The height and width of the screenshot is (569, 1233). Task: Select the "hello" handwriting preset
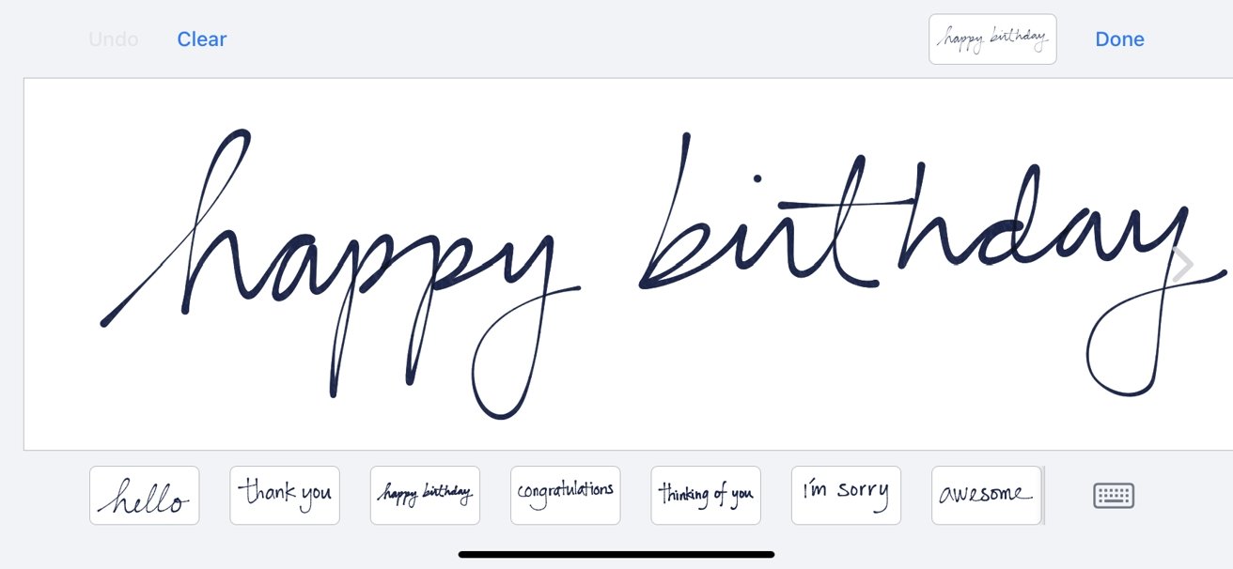point(145,495)
